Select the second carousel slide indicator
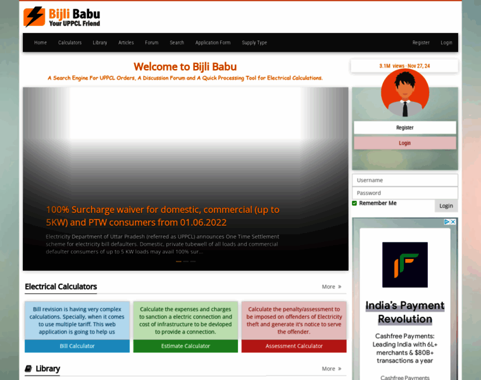 (185, 262)
